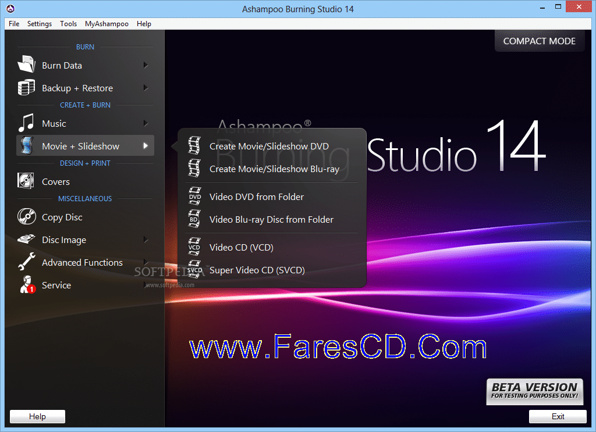This screenshot has width=596, height=432.
Task: Maximize the Ashampoo Burning Studio window
Action: click(x=558, y=7)
